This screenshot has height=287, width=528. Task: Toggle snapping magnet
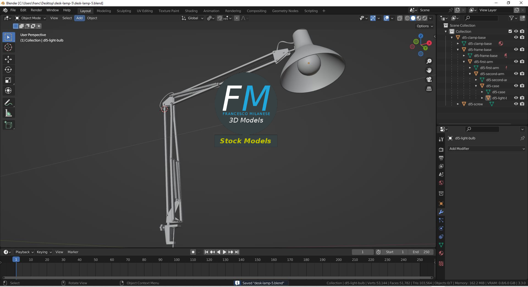pos(220,18)
